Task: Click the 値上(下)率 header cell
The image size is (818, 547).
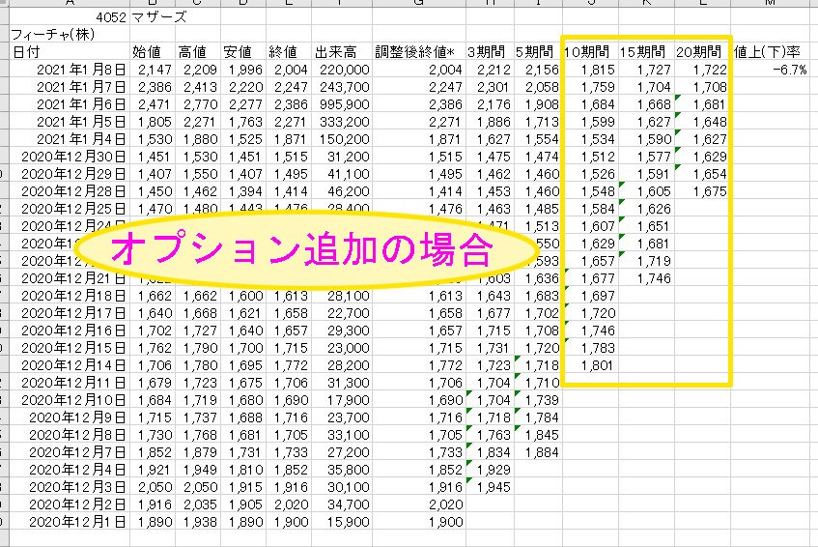Action: (770, 51)
